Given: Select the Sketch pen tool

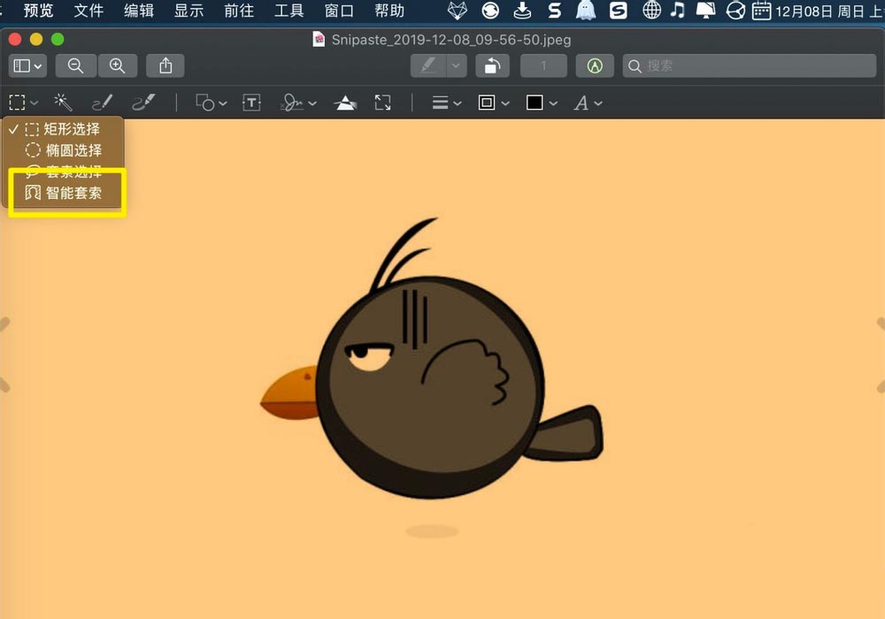Looking at the screenshot, I should pos(102,103).
